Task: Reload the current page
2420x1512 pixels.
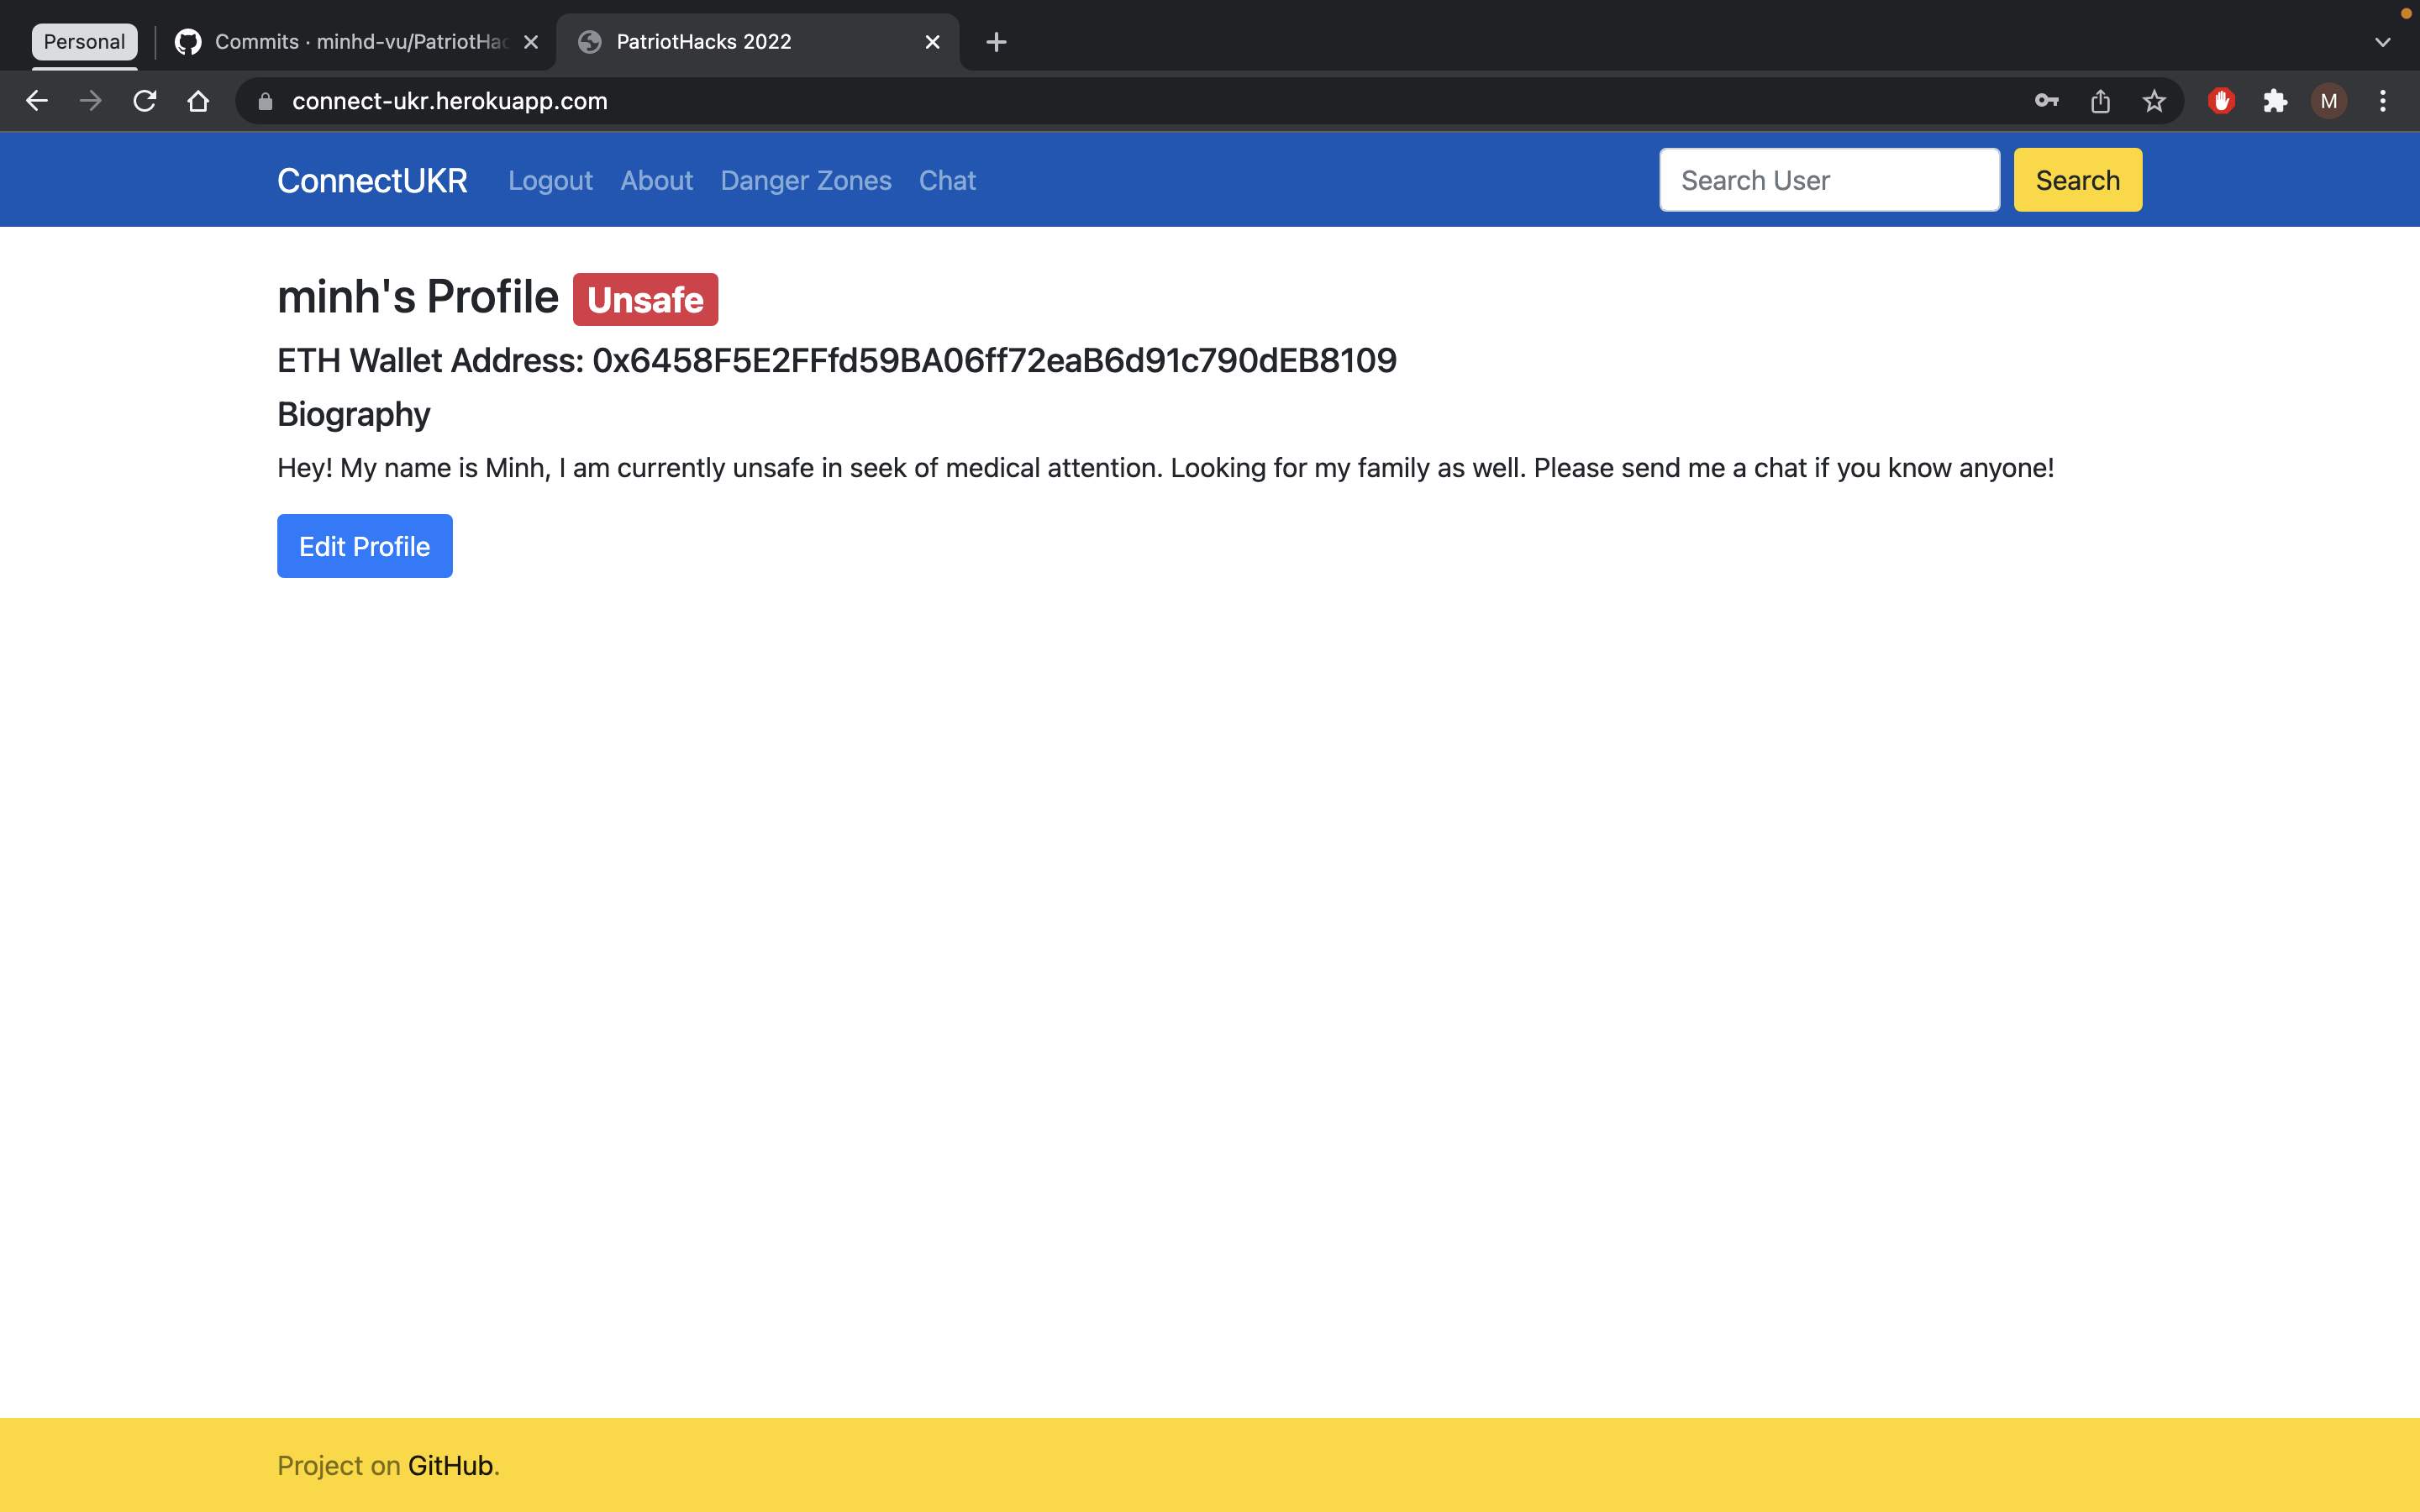Action: point(145,101)
